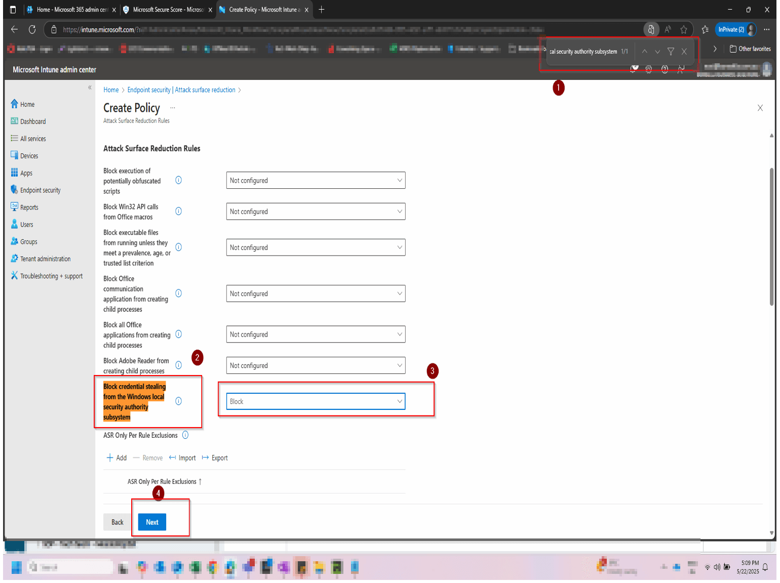Open Reports in left navigation
The height and width of the screenshot is (583, 780).
coord(24,207)
